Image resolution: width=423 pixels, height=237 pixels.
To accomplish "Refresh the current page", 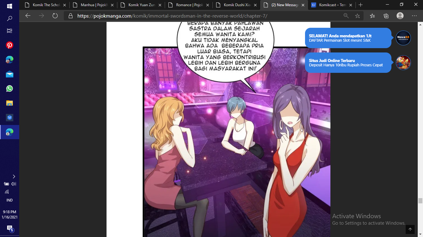I will pos(55,16).
